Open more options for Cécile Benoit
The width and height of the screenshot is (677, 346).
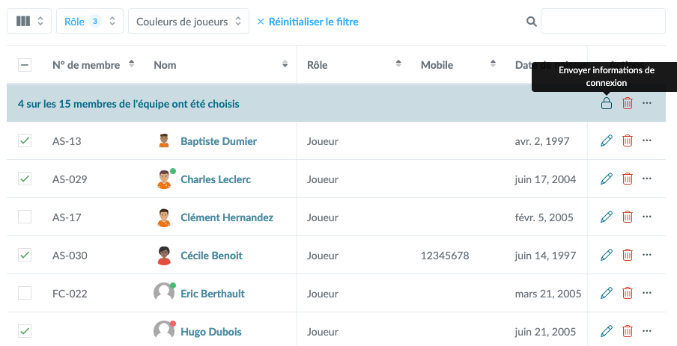[x=646, y=255]
